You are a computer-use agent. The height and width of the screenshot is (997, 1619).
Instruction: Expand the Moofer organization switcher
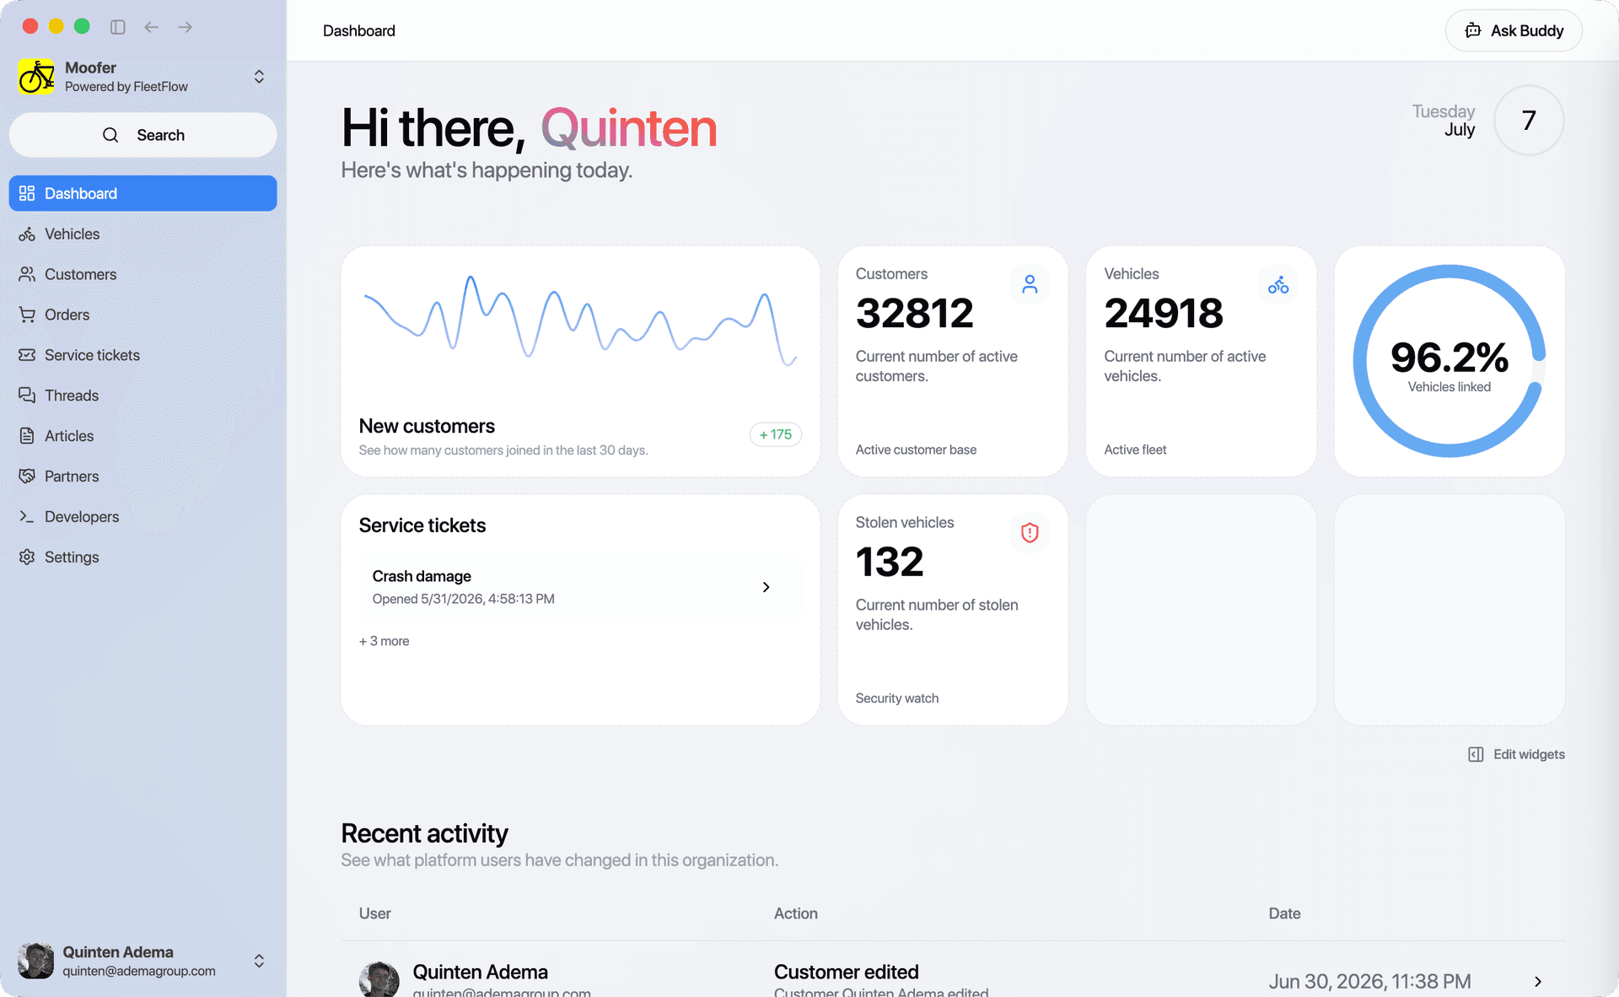point(259,77)
